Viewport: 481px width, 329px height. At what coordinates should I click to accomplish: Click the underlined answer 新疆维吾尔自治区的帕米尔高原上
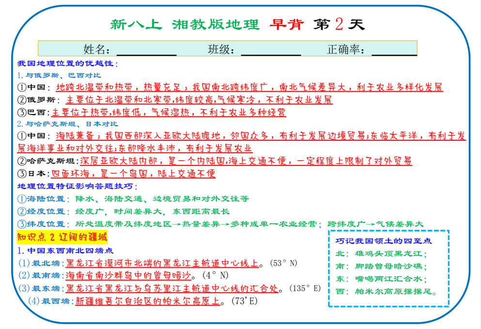(x=147, y=301)
